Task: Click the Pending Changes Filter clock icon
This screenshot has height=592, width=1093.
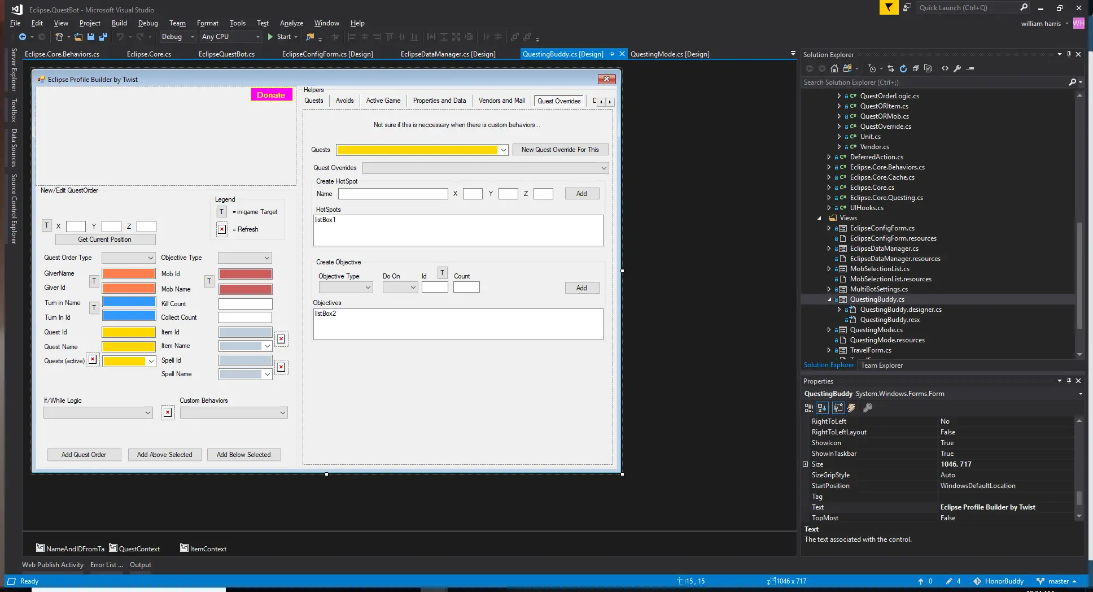Action: coord(872,68)
